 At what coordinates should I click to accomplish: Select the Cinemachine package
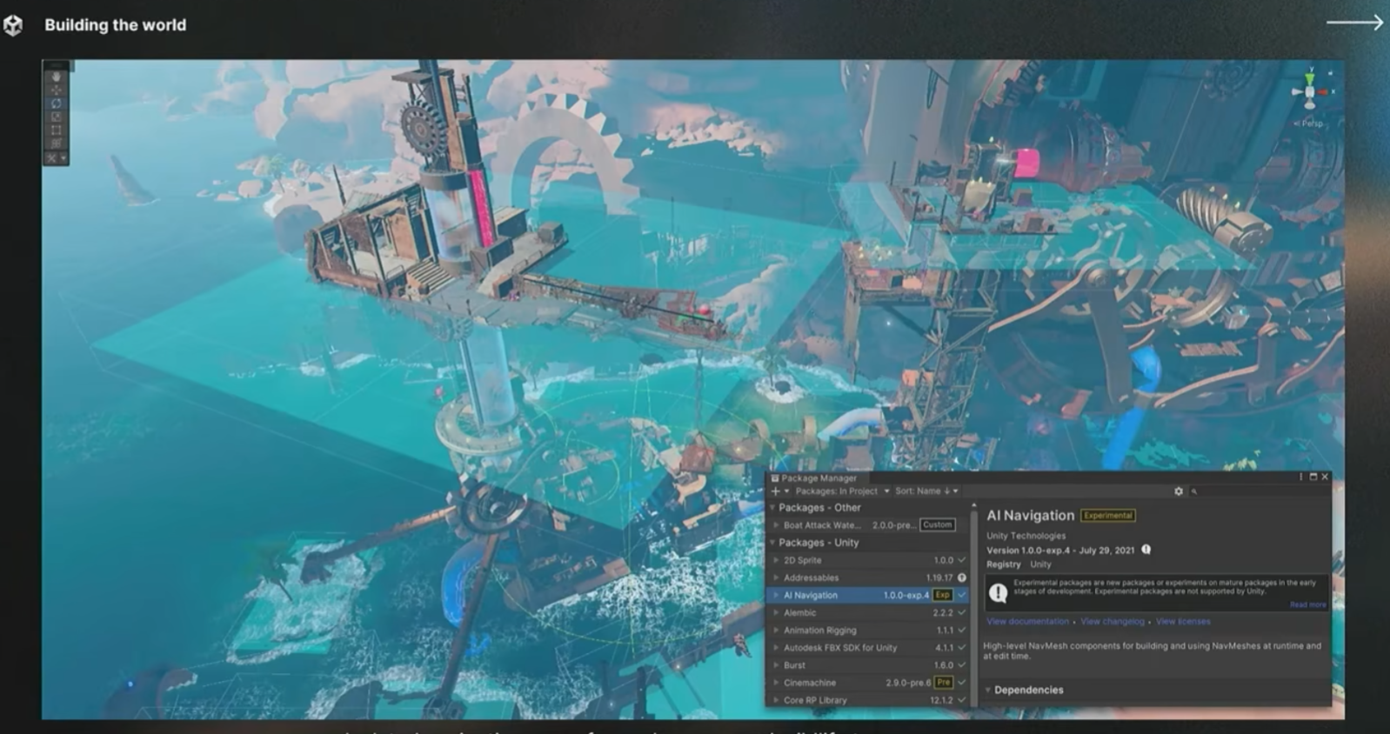pos(868,683)
